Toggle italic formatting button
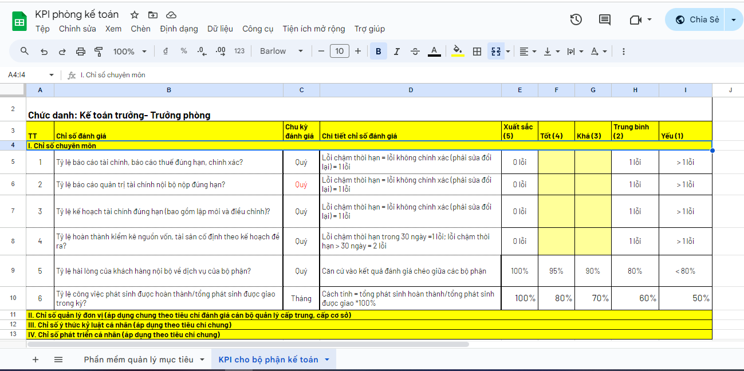Screen dimensions: 744x371 (397, 52)
